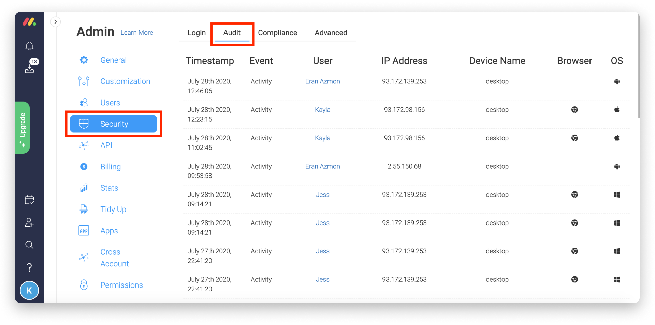
Task: Click the Browser column header
Action: pos(574,61)
